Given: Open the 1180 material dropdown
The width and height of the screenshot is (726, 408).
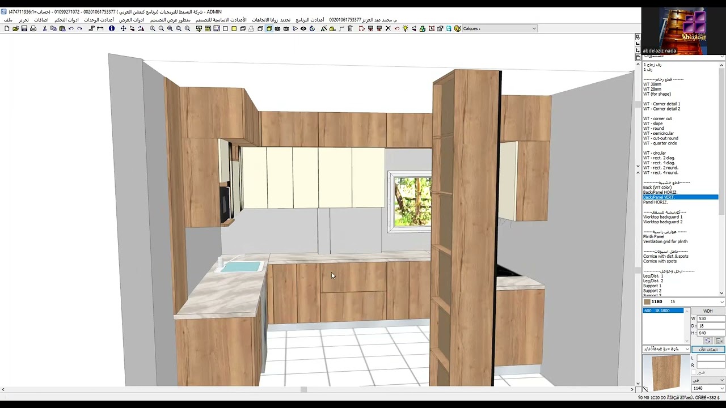Looking at the screenshot, I should 683,302.
